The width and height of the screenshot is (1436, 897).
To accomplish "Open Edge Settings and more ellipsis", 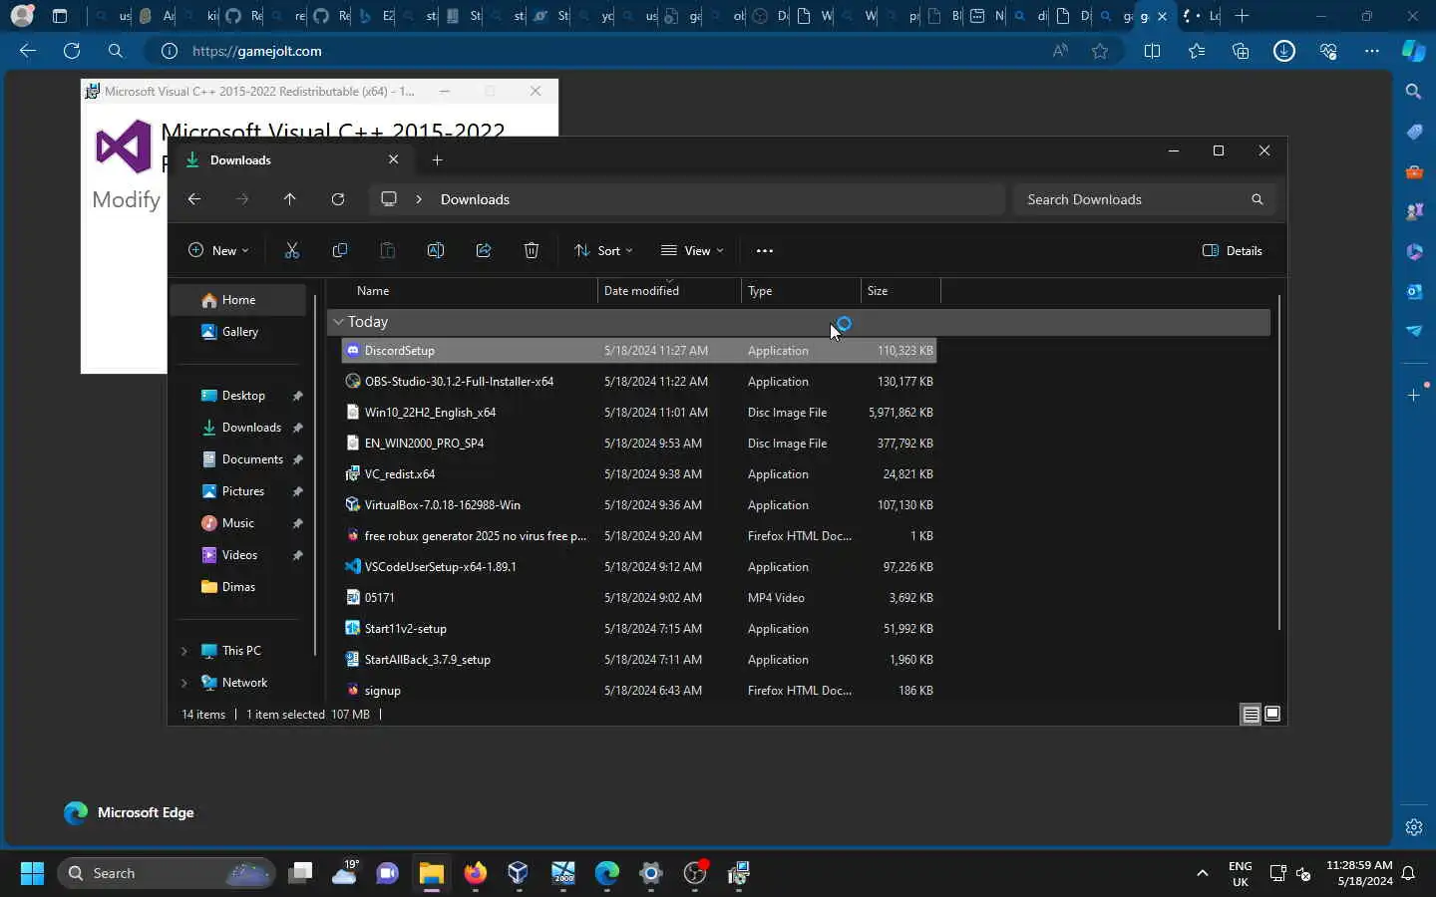I will click(x=1372, y=51).
